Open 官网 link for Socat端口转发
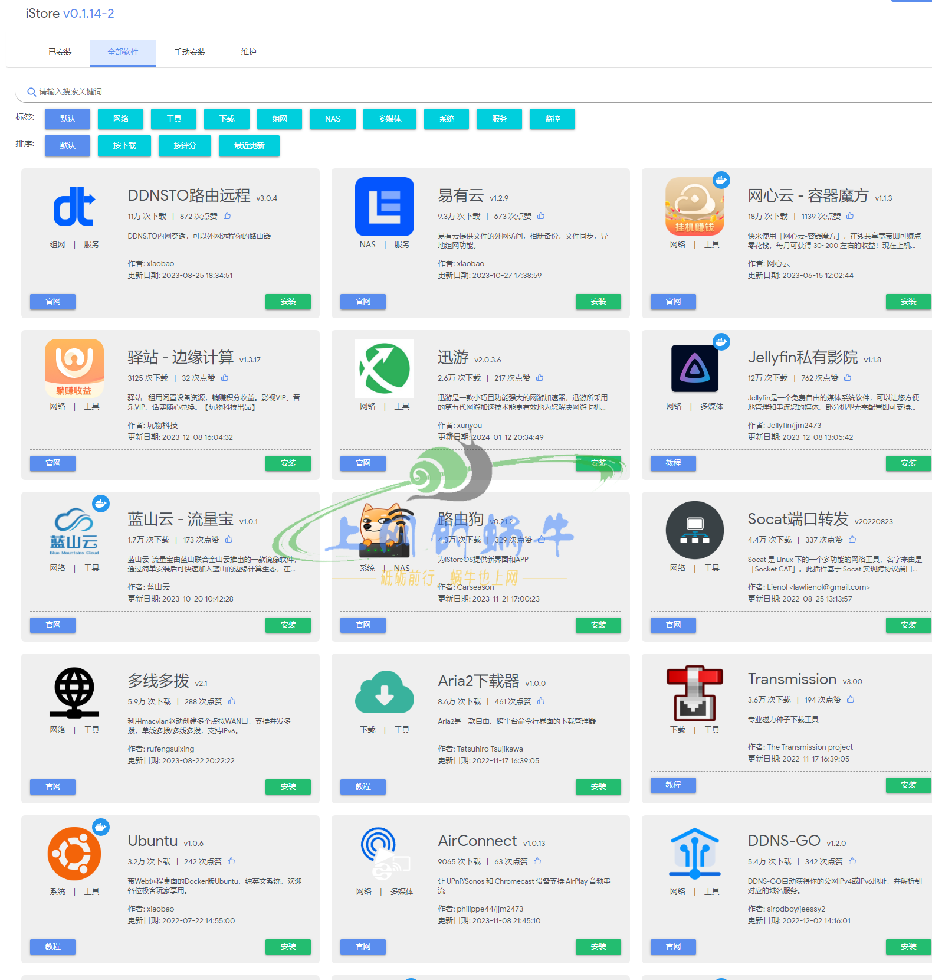The height and width of the screenshot is (980, 932). [x=674, y=625]
